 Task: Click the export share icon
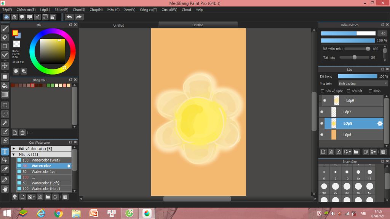pyautogui.click(x=14, y=17)
